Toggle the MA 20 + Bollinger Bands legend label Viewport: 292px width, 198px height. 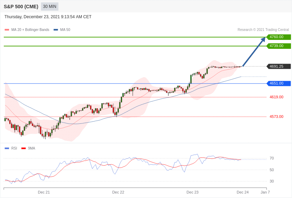click(x=30, y=30)
